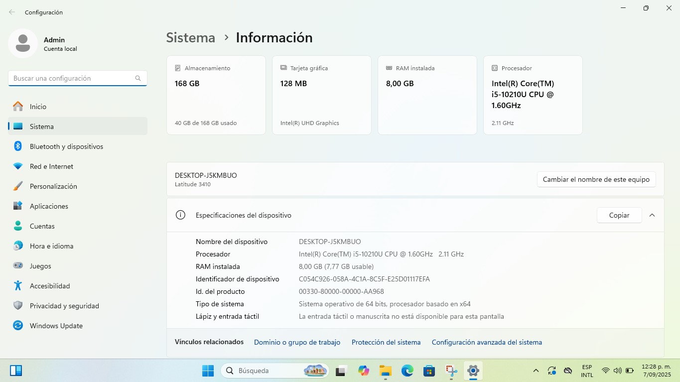
Task: Click the Bluetooth y dispositivos sidebar icon
Action: 18,146
